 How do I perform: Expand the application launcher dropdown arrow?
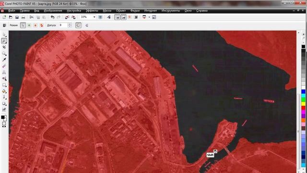[149, 17]
